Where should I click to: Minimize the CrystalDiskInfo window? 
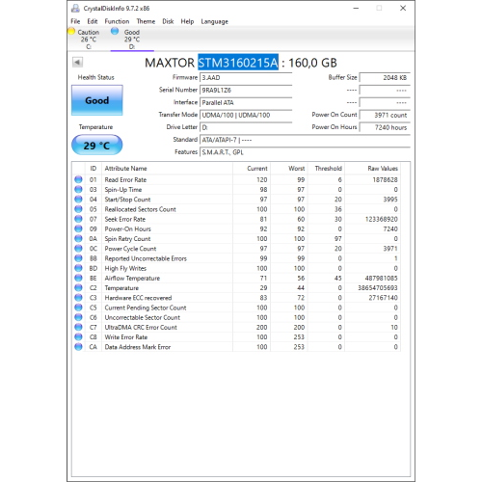[x=356, y=9]
